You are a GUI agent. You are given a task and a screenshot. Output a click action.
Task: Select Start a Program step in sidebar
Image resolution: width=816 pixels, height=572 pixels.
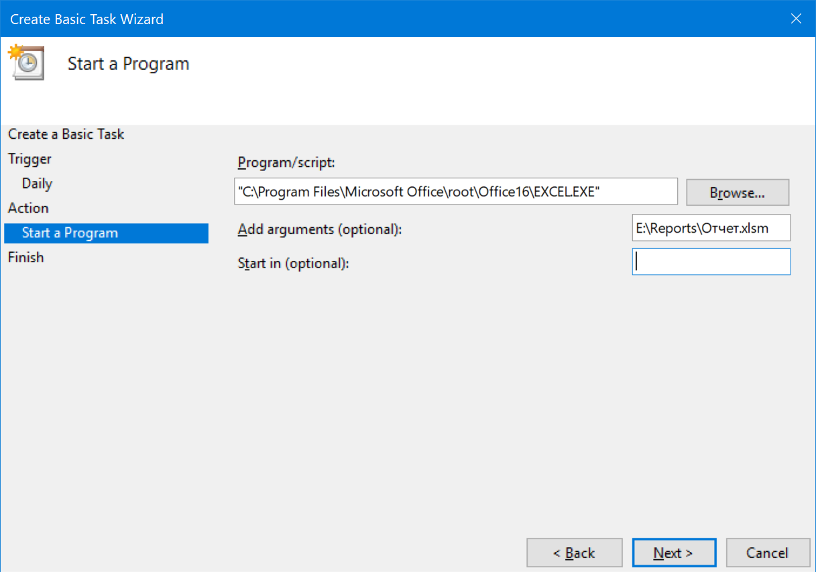click(106, 233)
